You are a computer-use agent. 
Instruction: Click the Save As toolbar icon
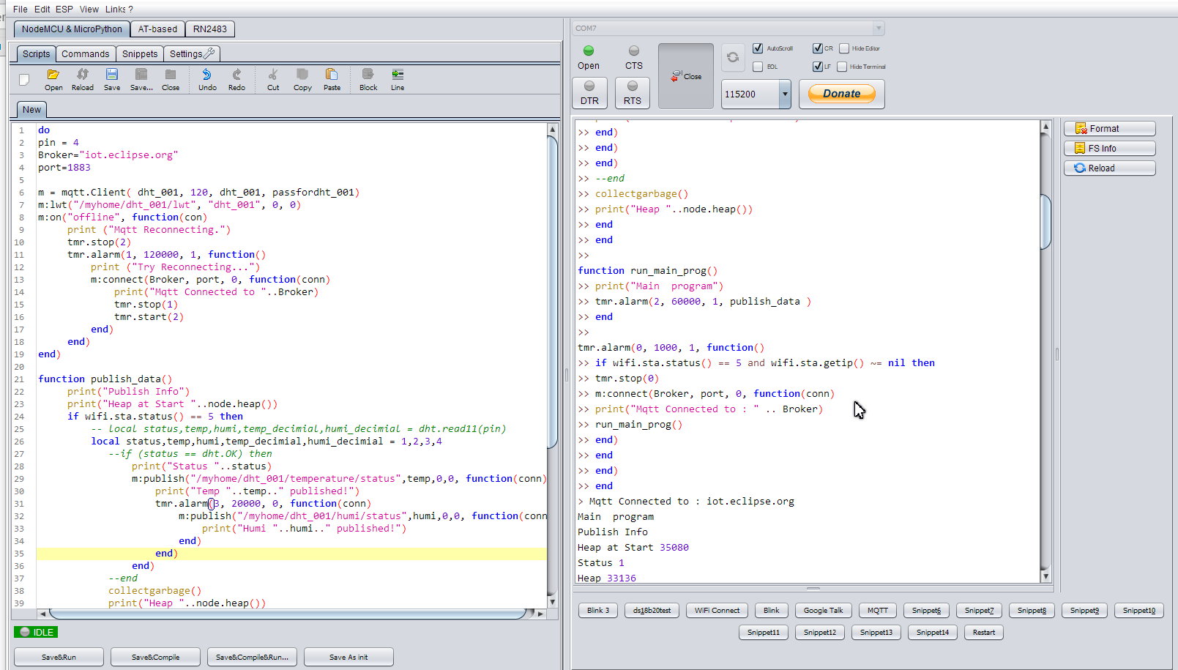tap(141, 79)
